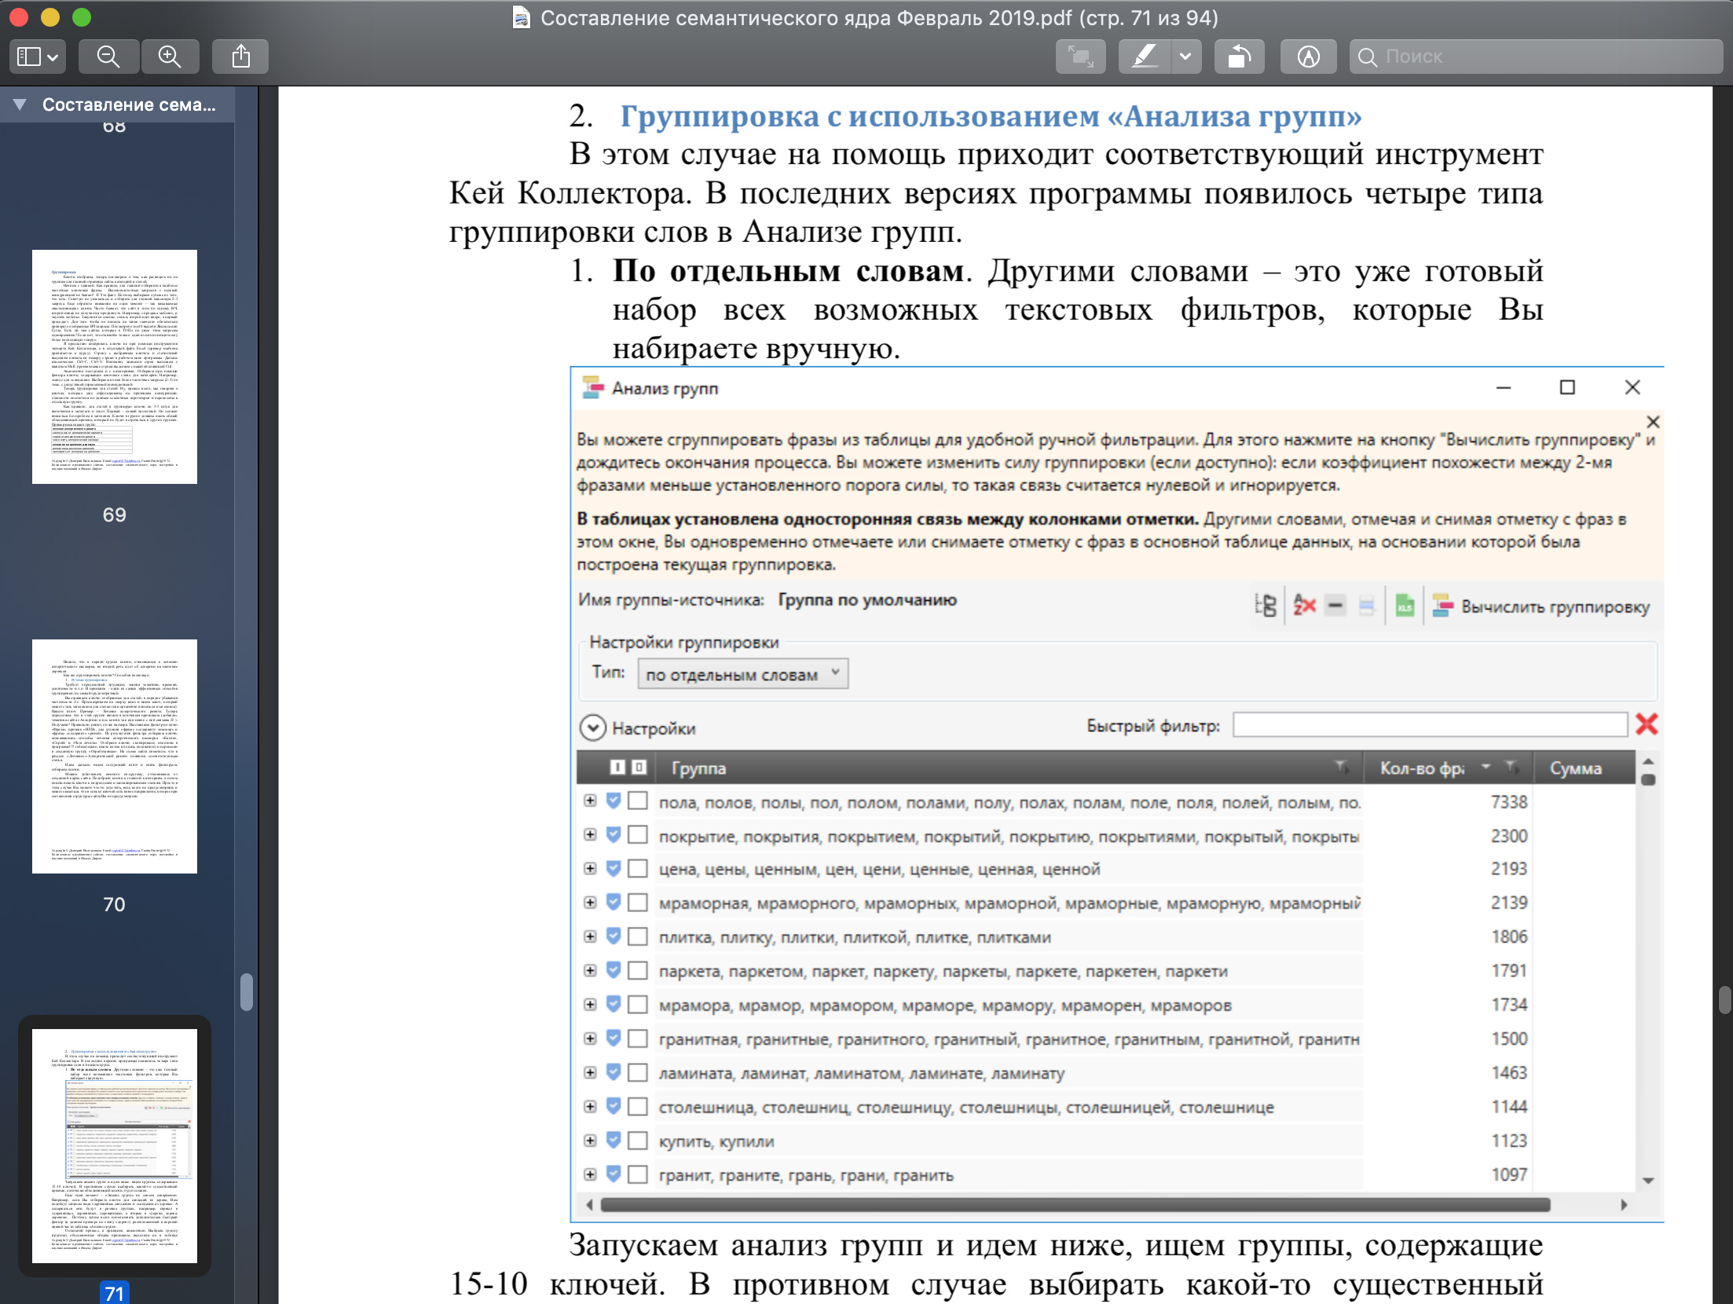The height and width of the screenshot is (1304, 1733).
Task: Click the greyed blue lines toolbar icon
Action: [x=1367, y=606]
